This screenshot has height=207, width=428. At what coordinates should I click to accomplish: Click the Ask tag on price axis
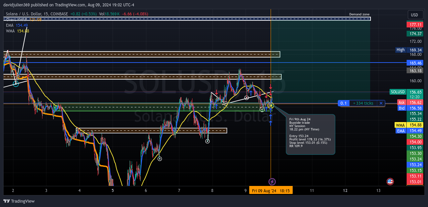pos(402,103)
